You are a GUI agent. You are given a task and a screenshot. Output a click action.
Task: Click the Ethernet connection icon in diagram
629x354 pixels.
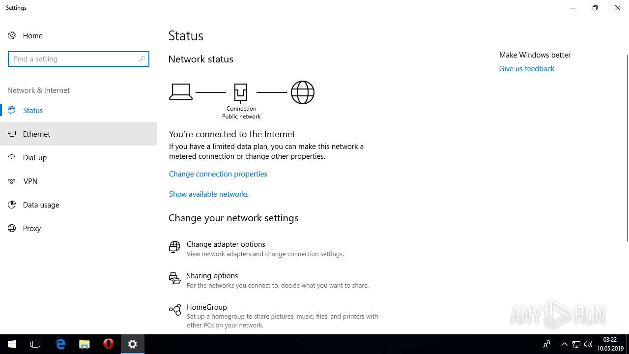click(241, 92)
